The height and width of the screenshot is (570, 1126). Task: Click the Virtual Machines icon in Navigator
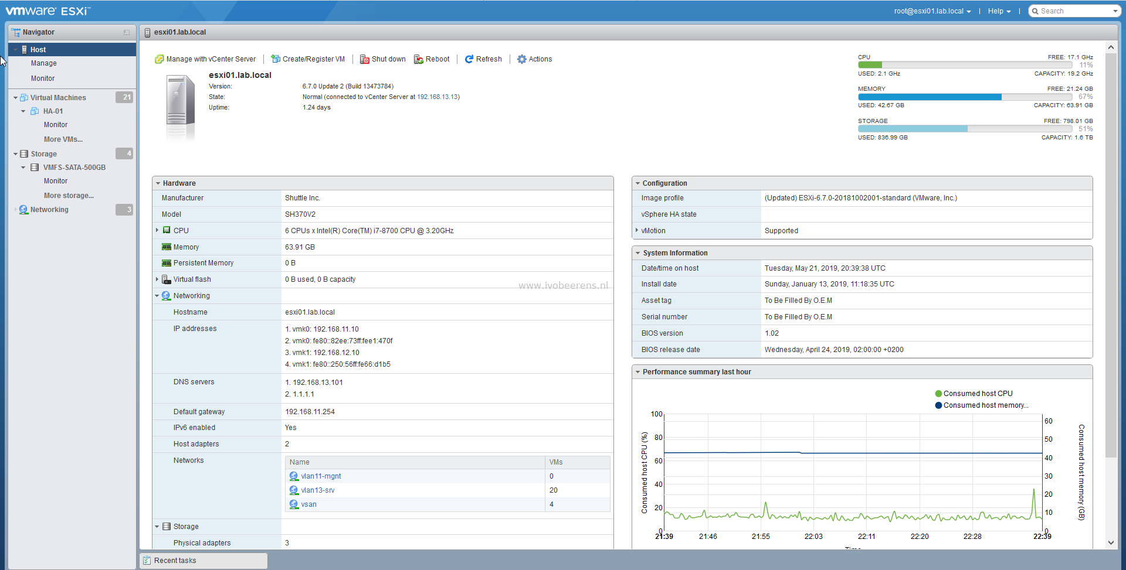(24, 98)
